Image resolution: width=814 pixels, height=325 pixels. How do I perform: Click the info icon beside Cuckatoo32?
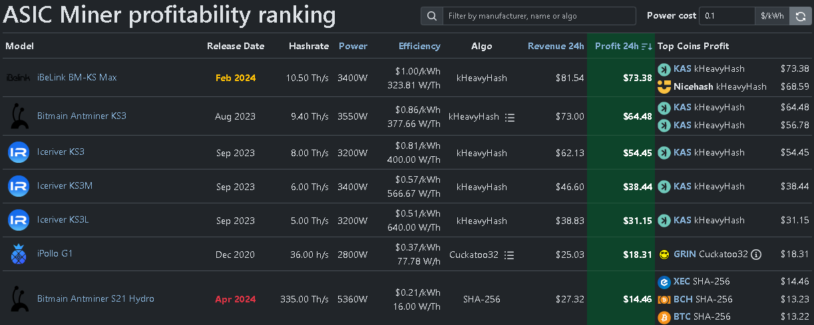point(756,255)
